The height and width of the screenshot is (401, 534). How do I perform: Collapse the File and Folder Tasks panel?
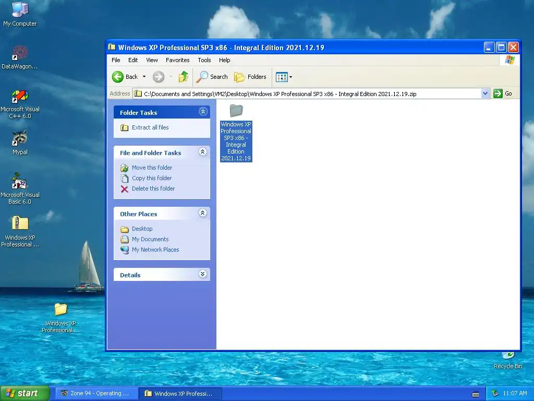[203, 152]
